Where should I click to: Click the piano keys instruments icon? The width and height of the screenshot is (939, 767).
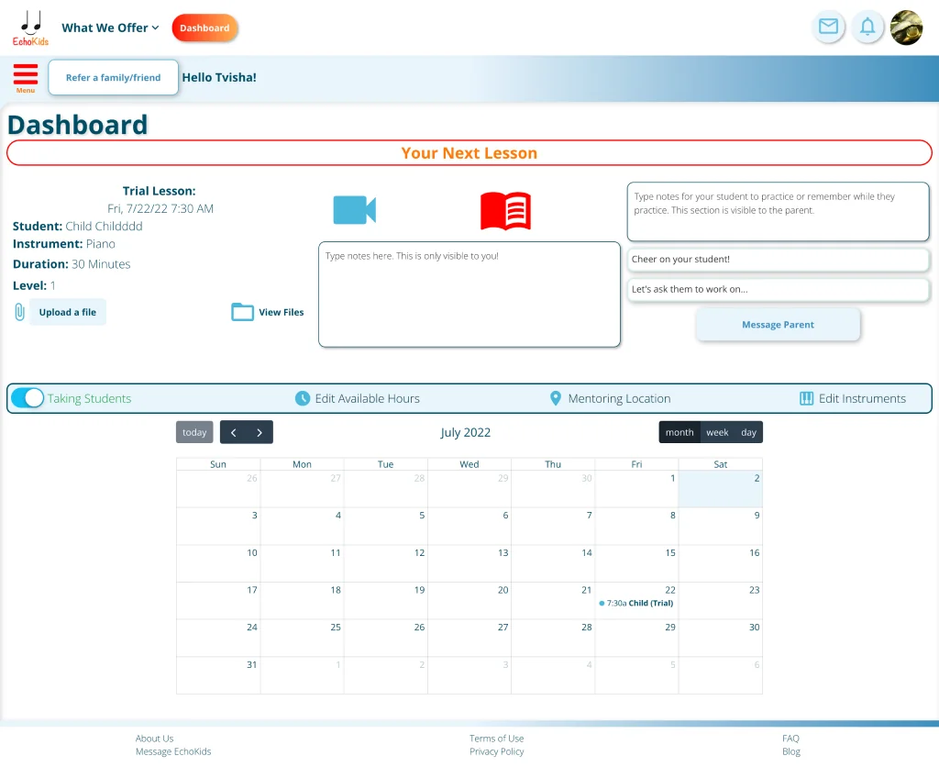pyautogui.click(x=806, y=398)
